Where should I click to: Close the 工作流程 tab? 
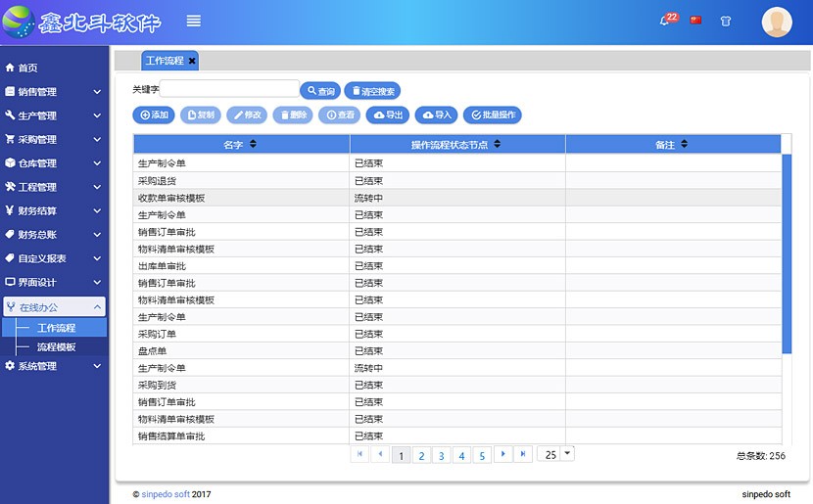coord(192,61)
